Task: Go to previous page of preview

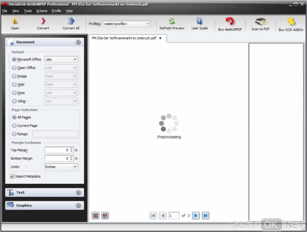Action: tap(163, 215)
